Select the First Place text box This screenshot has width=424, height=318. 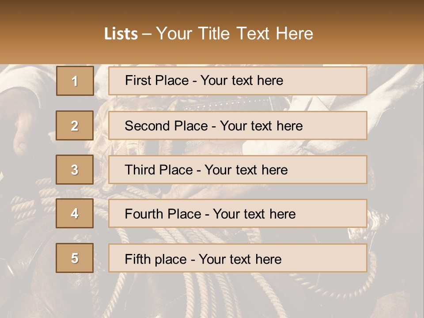pos(238,81)
